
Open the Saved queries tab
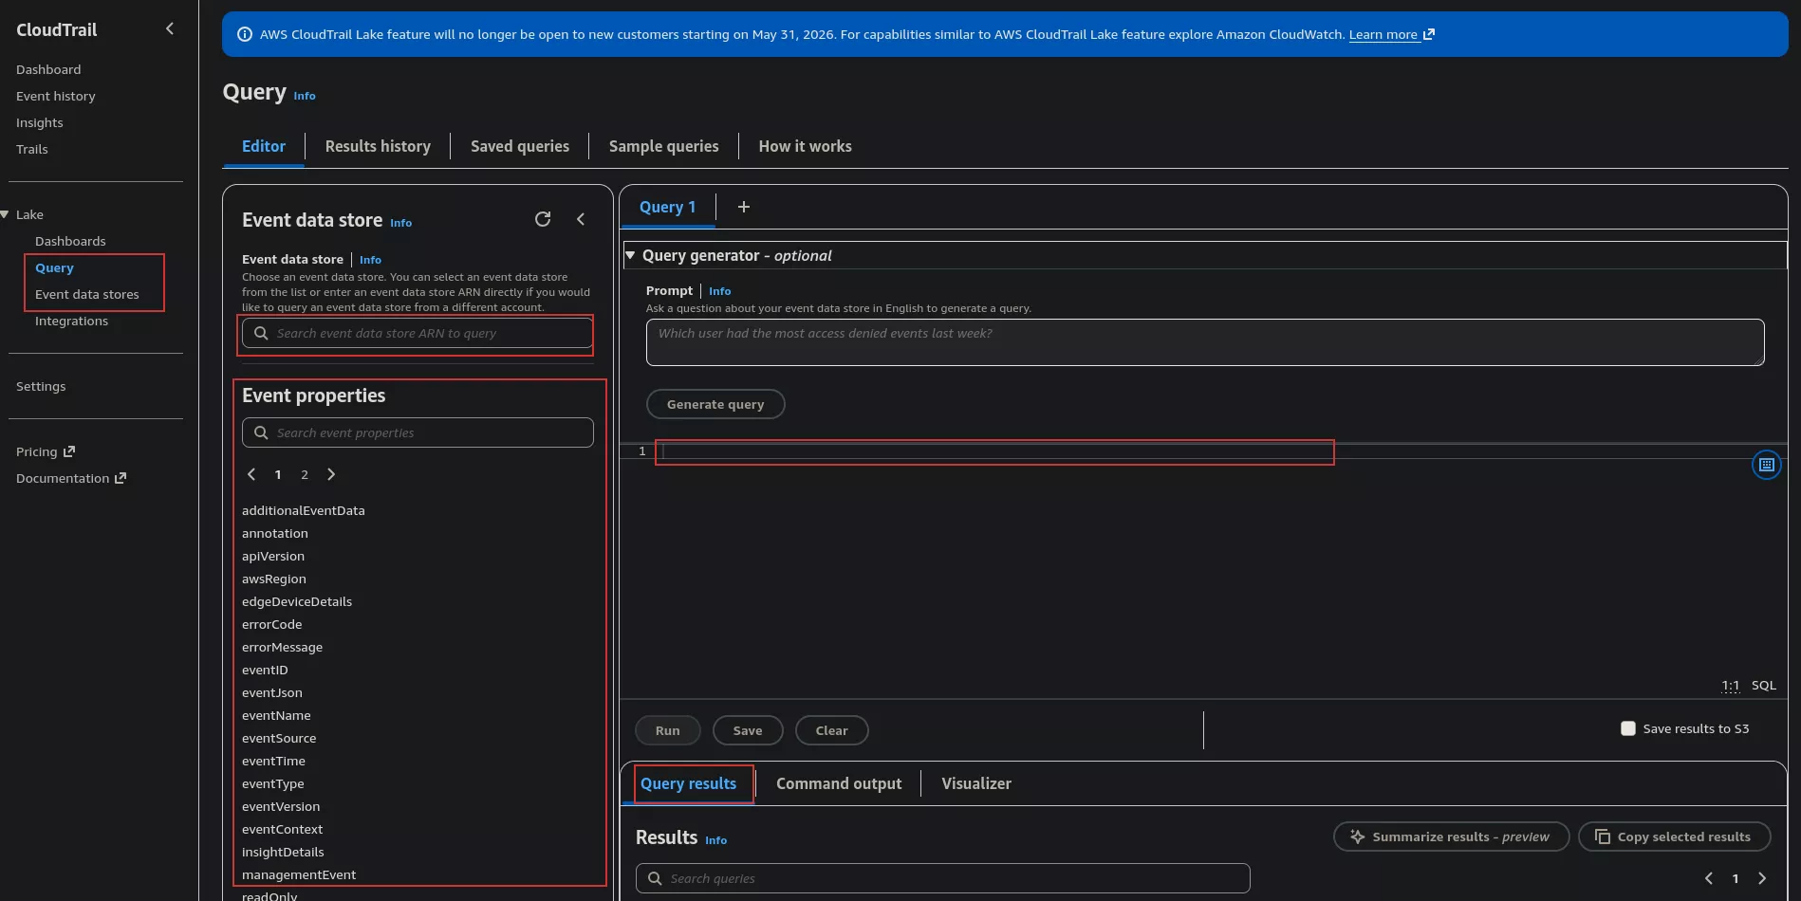[x=520, y=146]
